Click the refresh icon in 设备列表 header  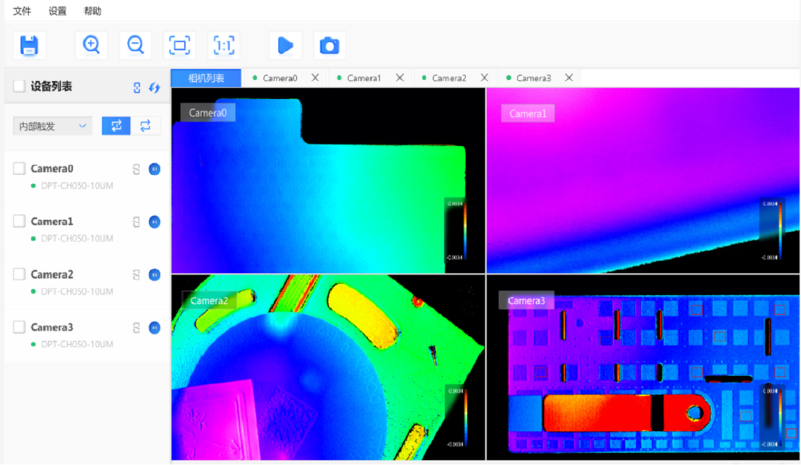155,87
